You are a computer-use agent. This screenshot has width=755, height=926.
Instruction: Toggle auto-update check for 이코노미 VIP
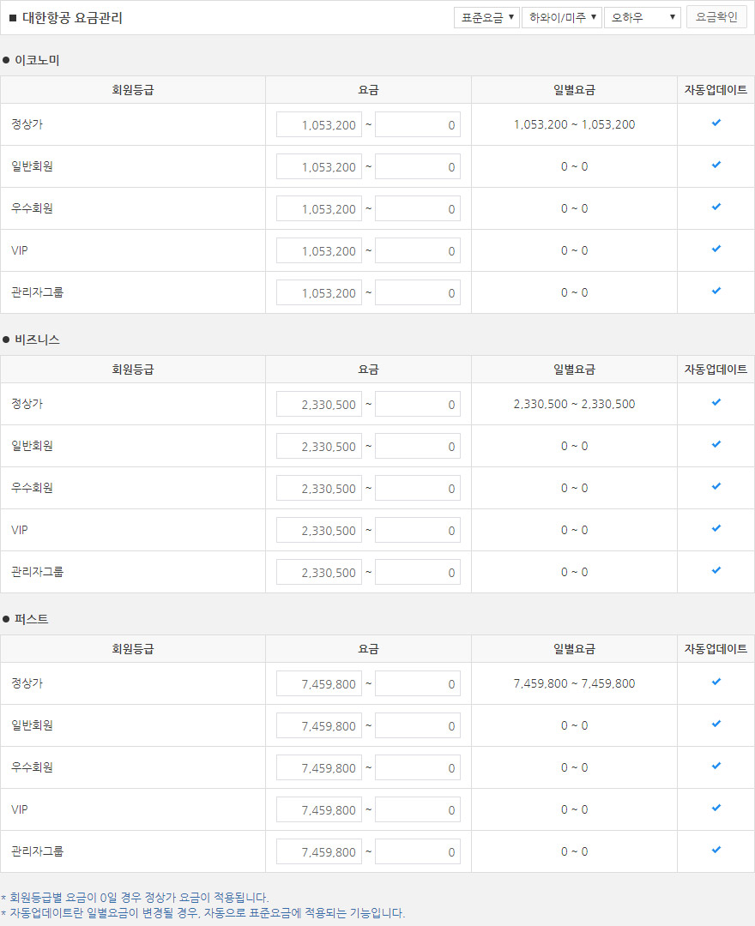(x=716, y=249)
